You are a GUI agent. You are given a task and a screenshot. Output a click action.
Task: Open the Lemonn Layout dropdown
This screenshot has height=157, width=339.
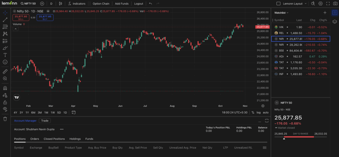click(x=288, y=4)
